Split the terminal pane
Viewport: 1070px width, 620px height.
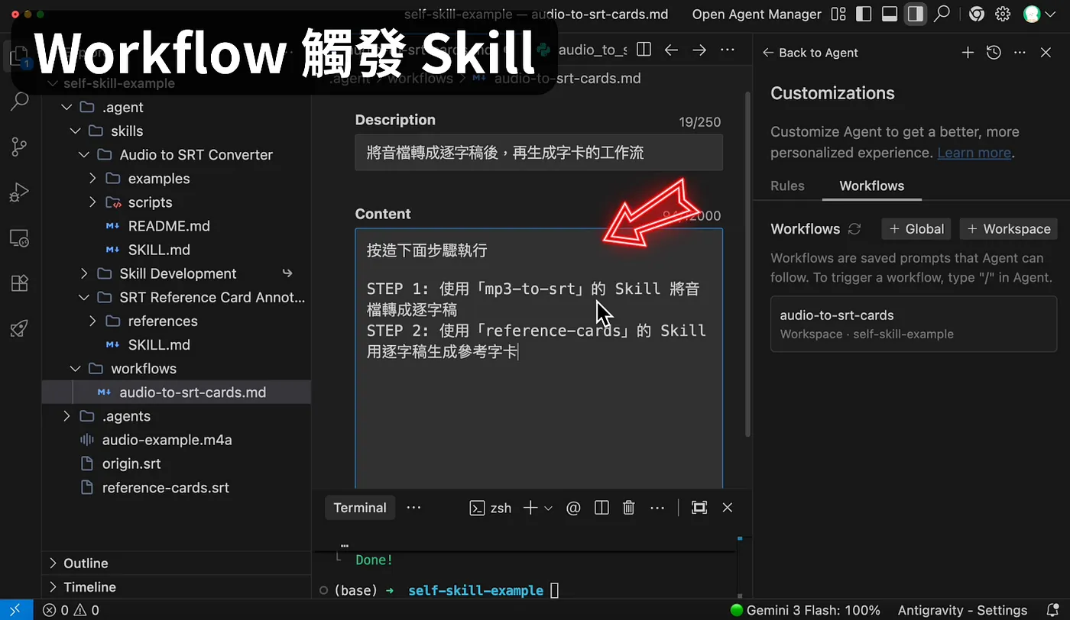(601, 508)
